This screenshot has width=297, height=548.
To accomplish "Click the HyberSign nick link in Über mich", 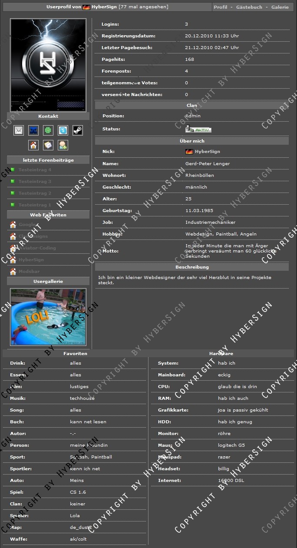I will pyautogui.click(x=207, y=152).
